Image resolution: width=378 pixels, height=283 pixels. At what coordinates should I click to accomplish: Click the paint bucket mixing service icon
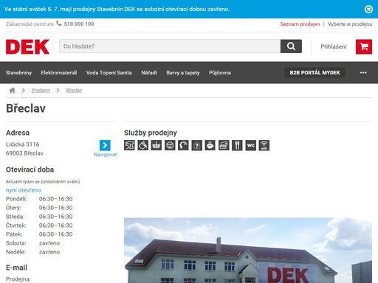tap(143, 145)
